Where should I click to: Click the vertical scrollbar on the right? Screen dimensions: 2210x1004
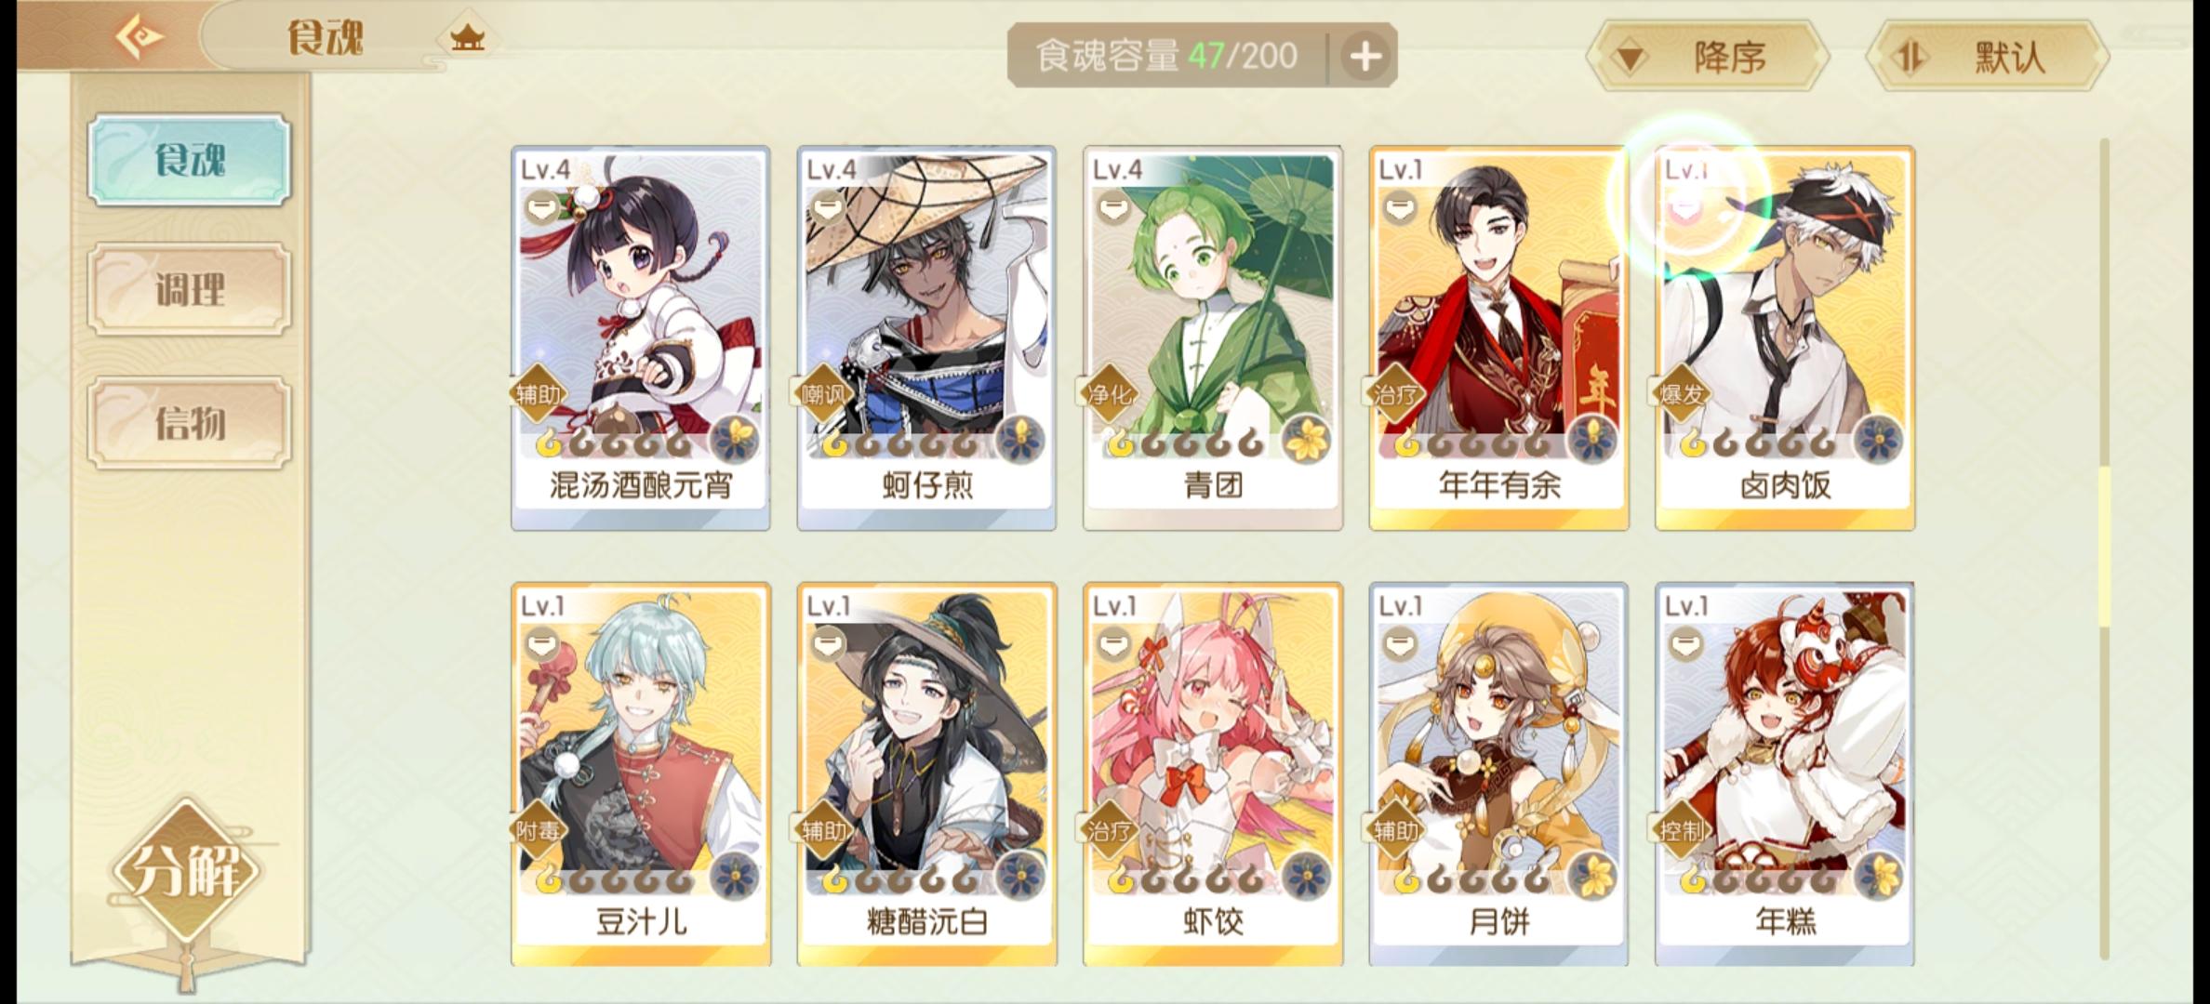2104,548
